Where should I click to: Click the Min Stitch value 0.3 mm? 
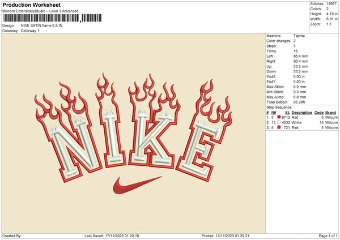[x=300, y=92]
